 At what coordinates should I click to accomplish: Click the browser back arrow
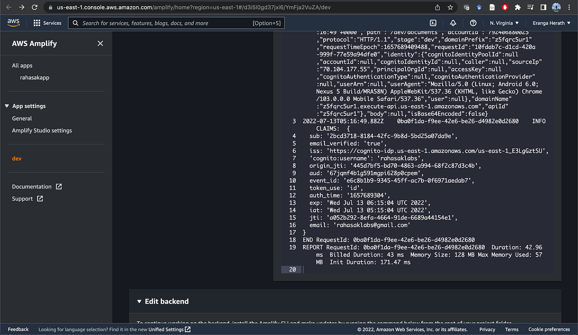click(x=9, y=7)
